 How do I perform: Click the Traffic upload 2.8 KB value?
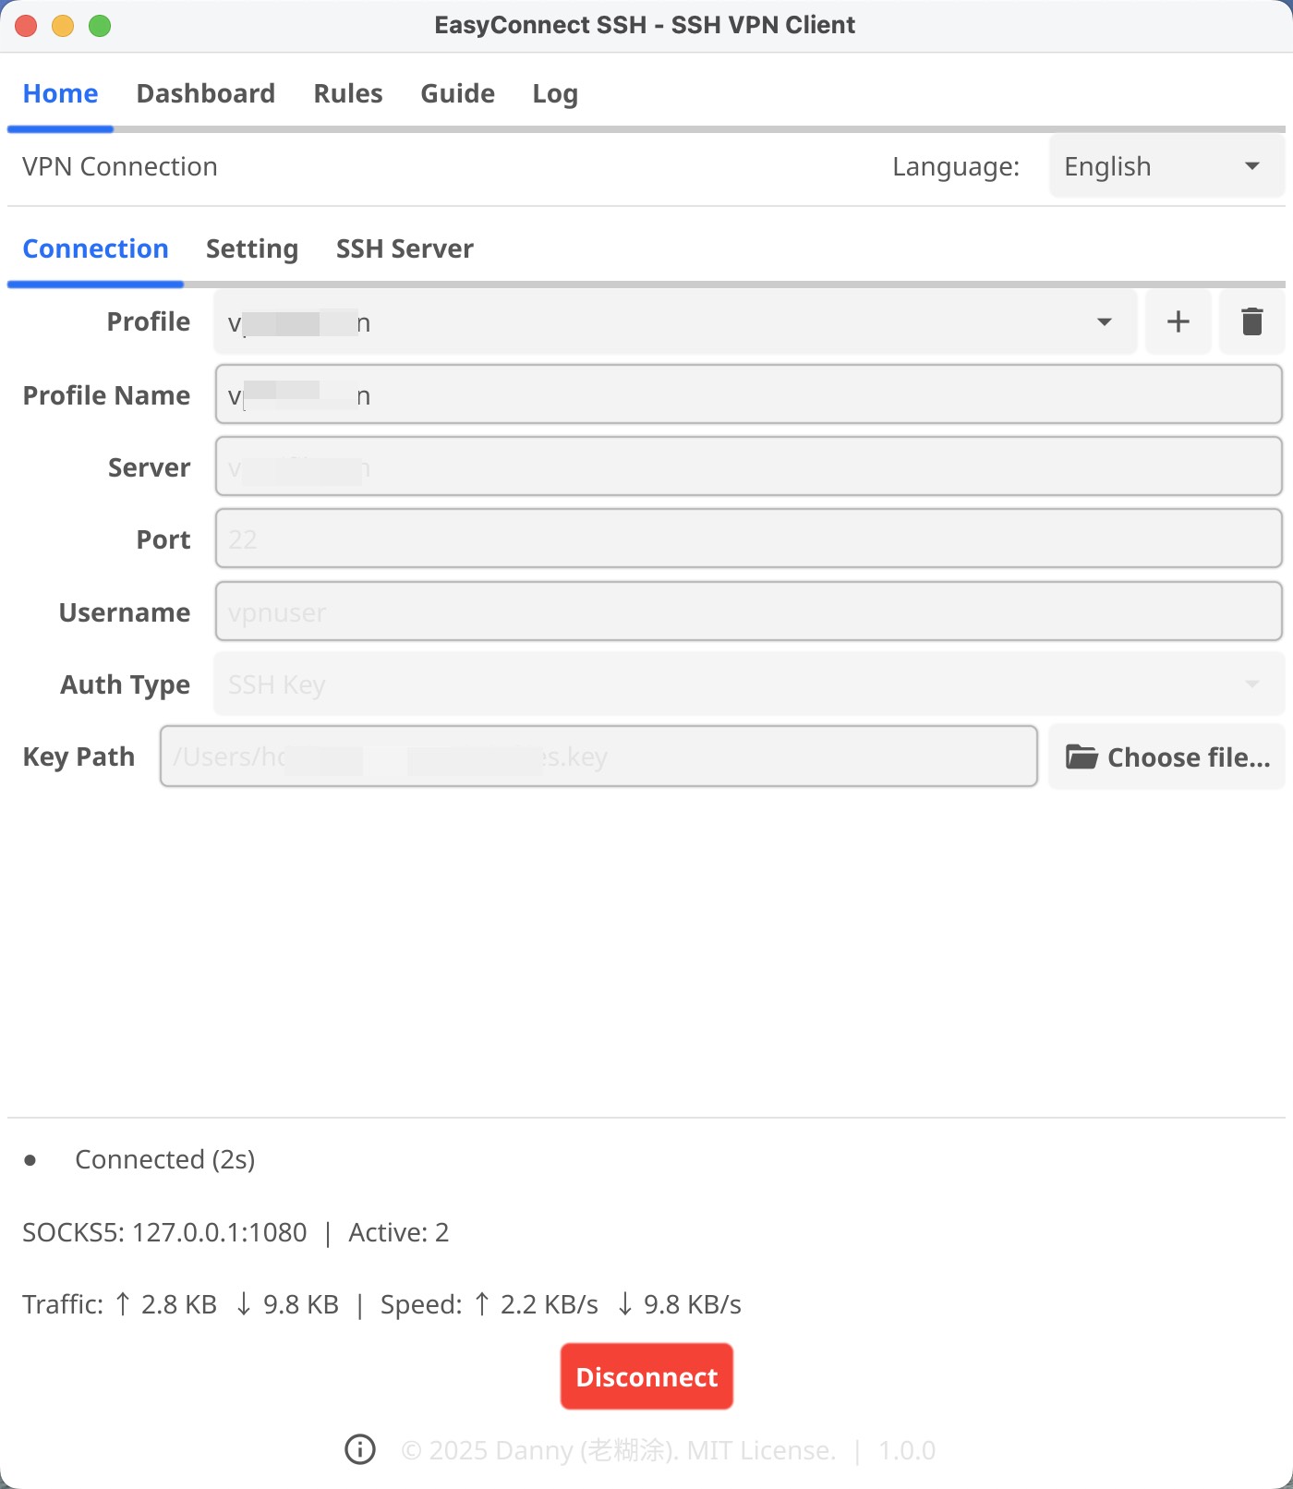coord(179,1304)
